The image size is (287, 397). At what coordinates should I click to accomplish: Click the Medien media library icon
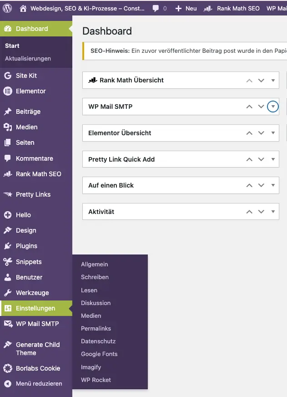8,127
